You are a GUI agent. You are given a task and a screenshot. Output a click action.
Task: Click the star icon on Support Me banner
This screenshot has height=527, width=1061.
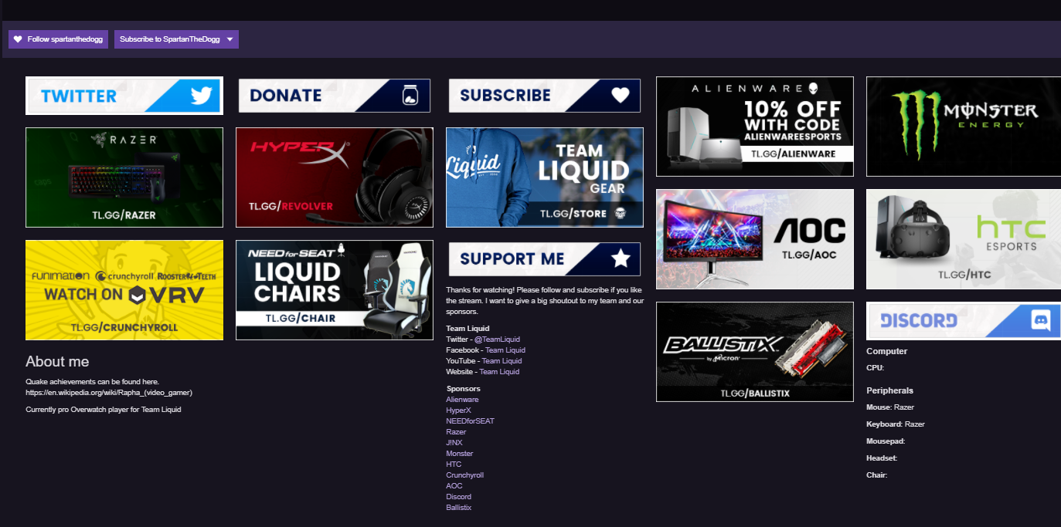point(621,259)
